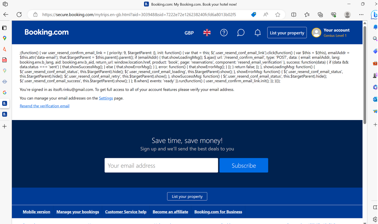The image size is (378, 224).
Task: Open the Favorites list icon
Action: [x=307, y=14]
